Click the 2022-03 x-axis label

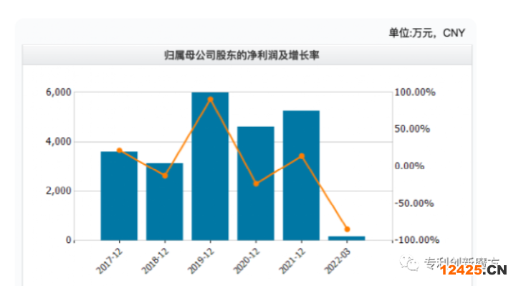pos(338,261)
